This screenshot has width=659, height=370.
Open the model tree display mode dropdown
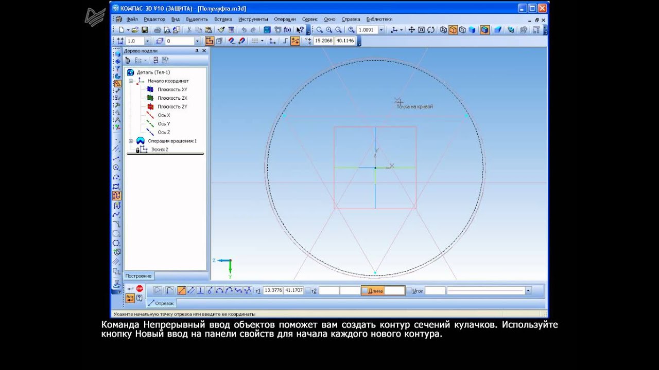coord(145,60)
